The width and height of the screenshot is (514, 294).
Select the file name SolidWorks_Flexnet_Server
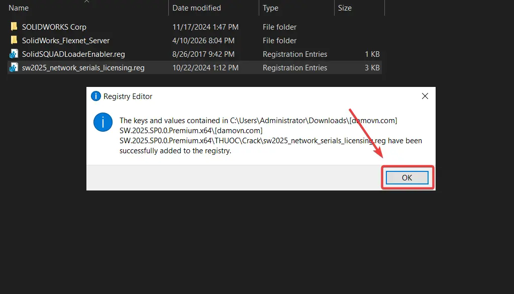[x=65, y=41]
